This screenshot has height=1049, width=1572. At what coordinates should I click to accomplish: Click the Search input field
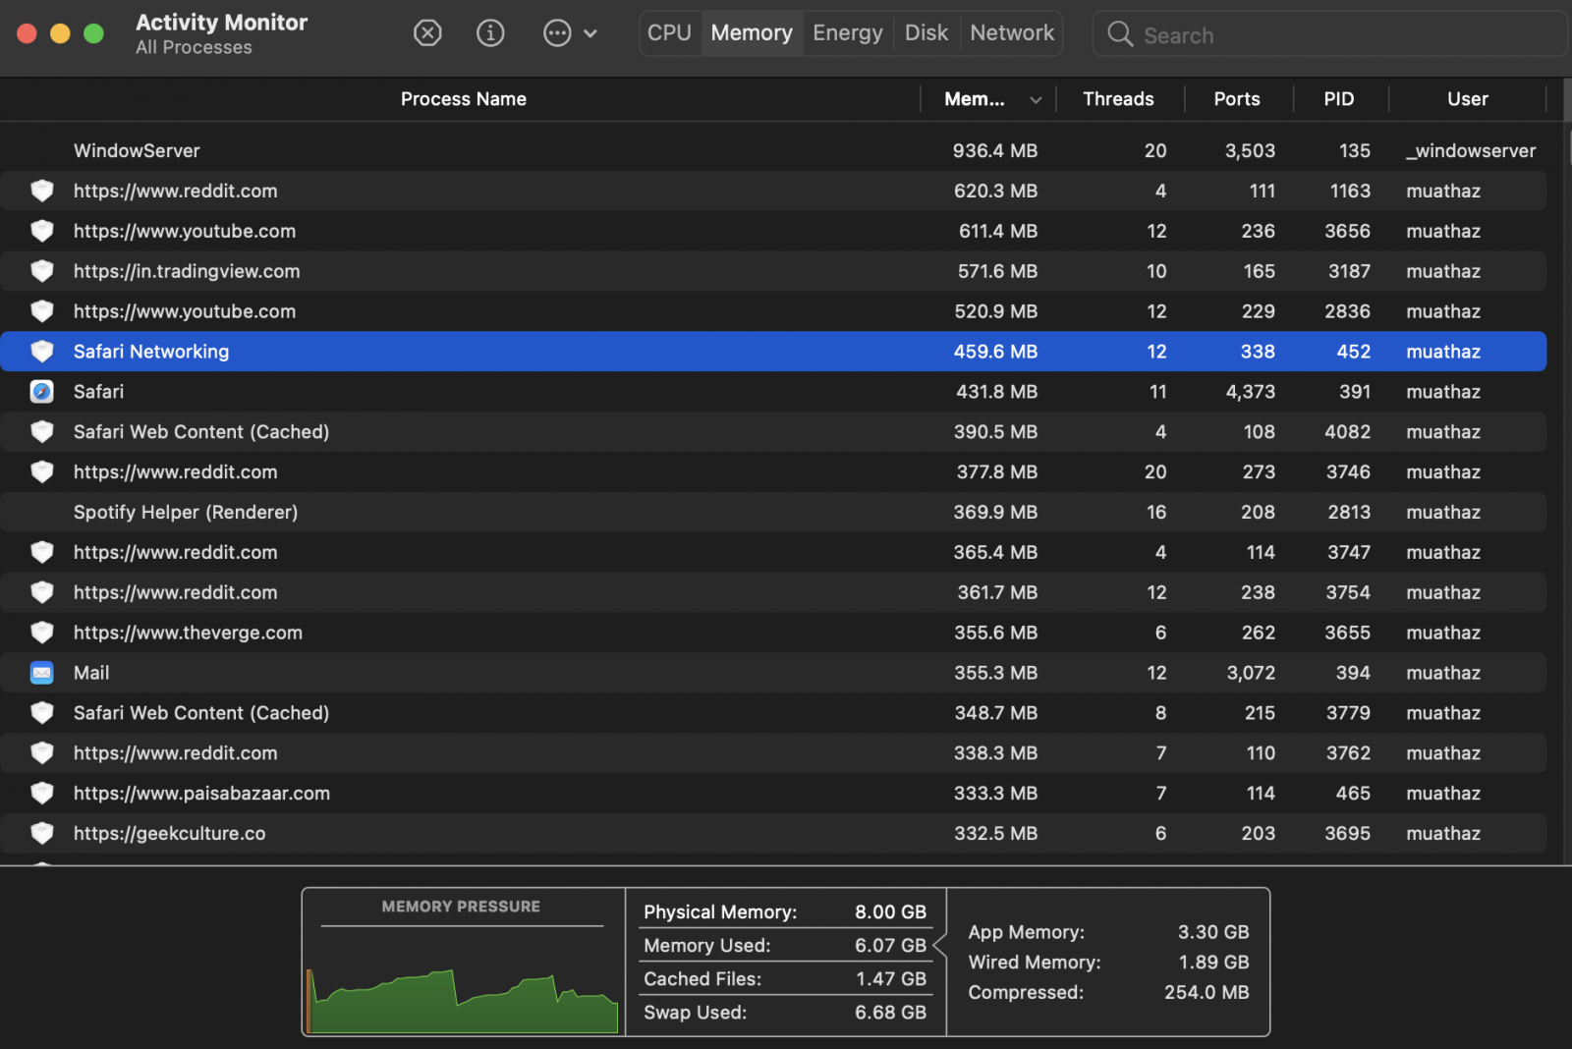[1329, 34]
